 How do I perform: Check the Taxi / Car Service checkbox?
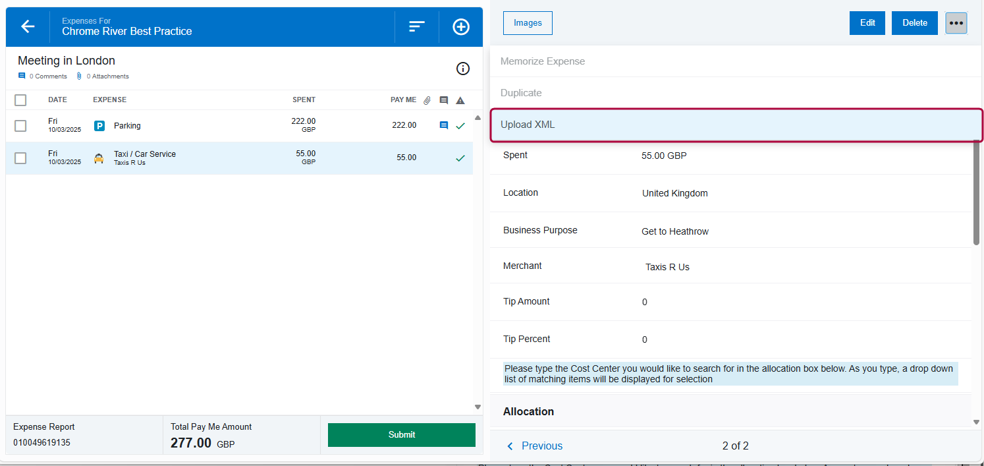[x=20, y=158]
